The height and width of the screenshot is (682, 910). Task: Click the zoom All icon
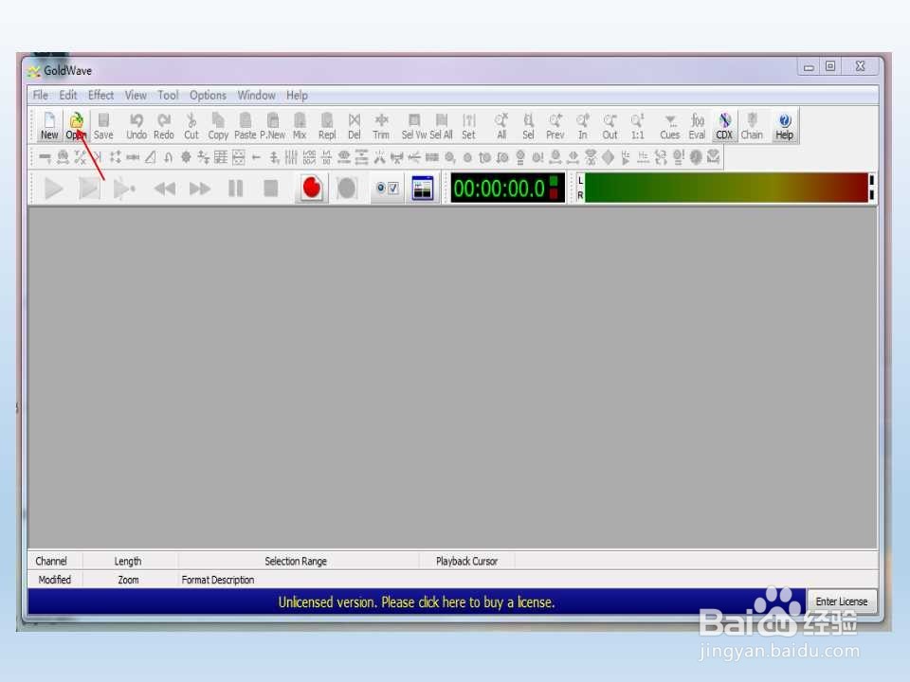point(501,126)
